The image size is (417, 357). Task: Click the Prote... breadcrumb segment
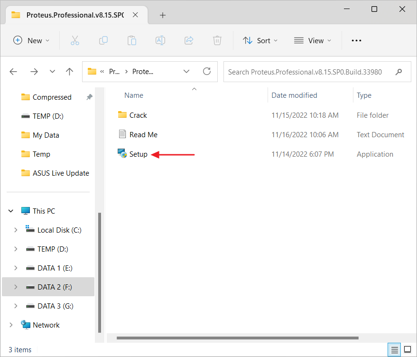142,72
